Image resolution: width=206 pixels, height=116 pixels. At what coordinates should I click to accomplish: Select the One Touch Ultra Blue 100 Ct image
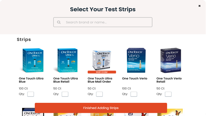coord(33,61)
